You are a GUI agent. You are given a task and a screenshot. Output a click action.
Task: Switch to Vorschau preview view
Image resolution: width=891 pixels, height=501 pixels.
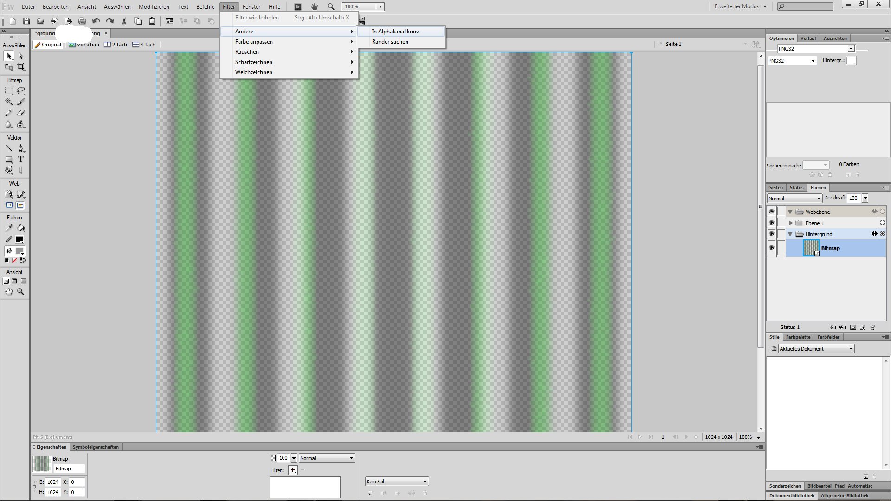pyautogui.click(x=84, y=45)
